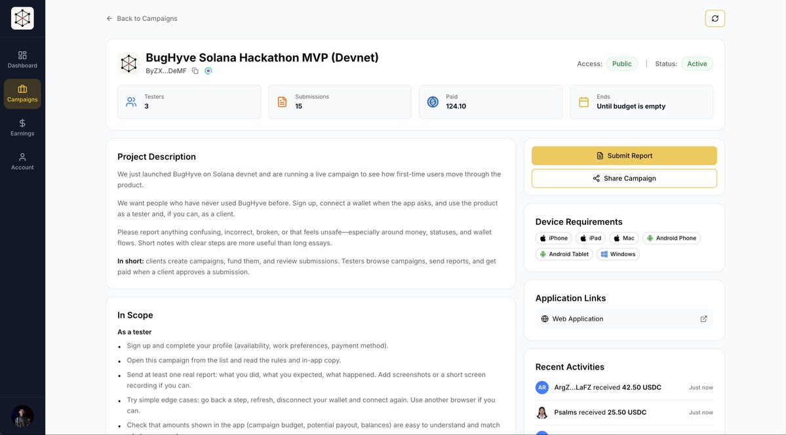Image resolution: width=786 pixels, height=435 pixels.
Task: Click the user avatar at the sidebar bottom
Action: pyautogui.click(x=22, y=417)
